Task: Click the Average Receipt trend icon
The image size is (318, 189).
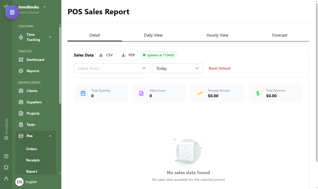Action: (x=200, y=93)
